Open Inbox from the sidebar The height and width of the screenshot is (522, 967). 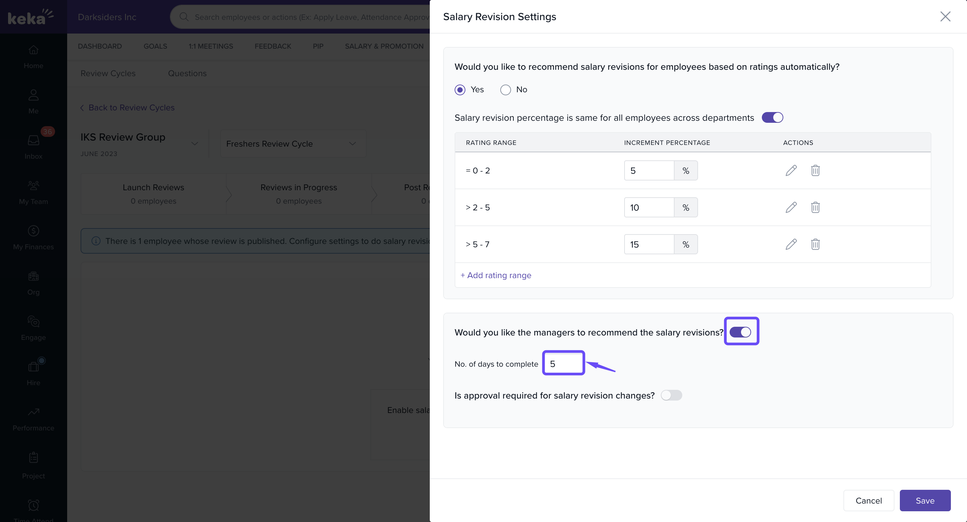point(34,147)
